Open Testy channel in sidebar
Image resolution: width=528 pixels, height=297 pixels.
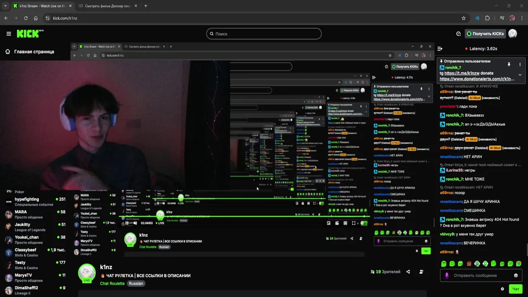pos(35,265)
